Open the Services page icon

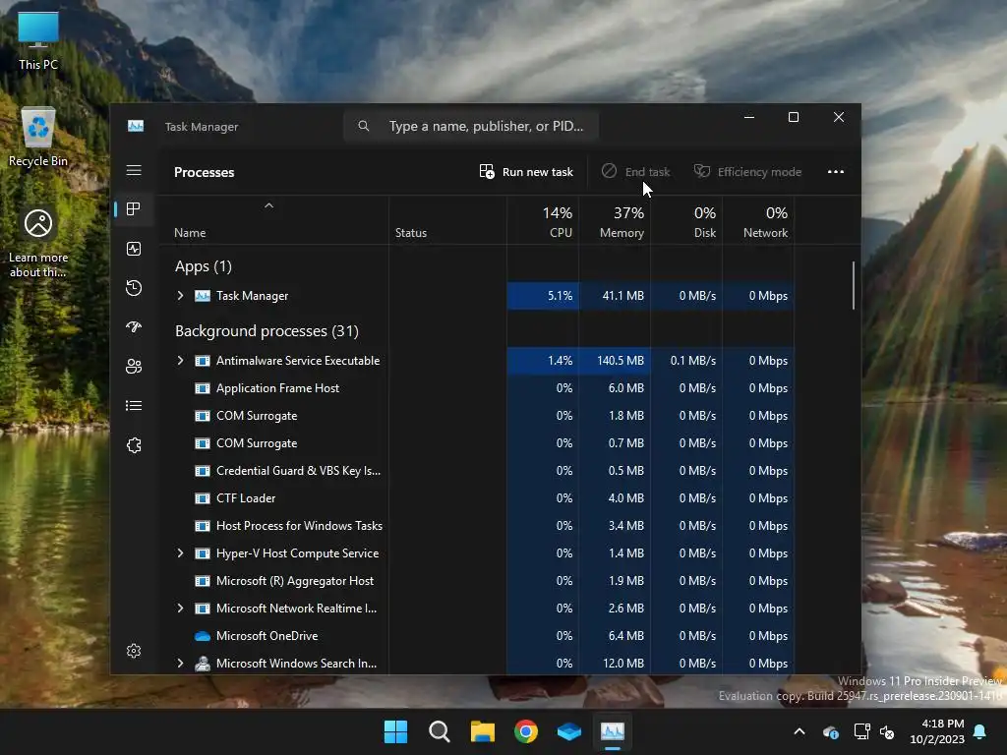134,445
